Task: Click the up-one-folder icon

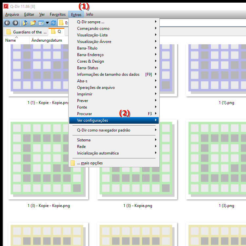Action: tap(25, 23)
